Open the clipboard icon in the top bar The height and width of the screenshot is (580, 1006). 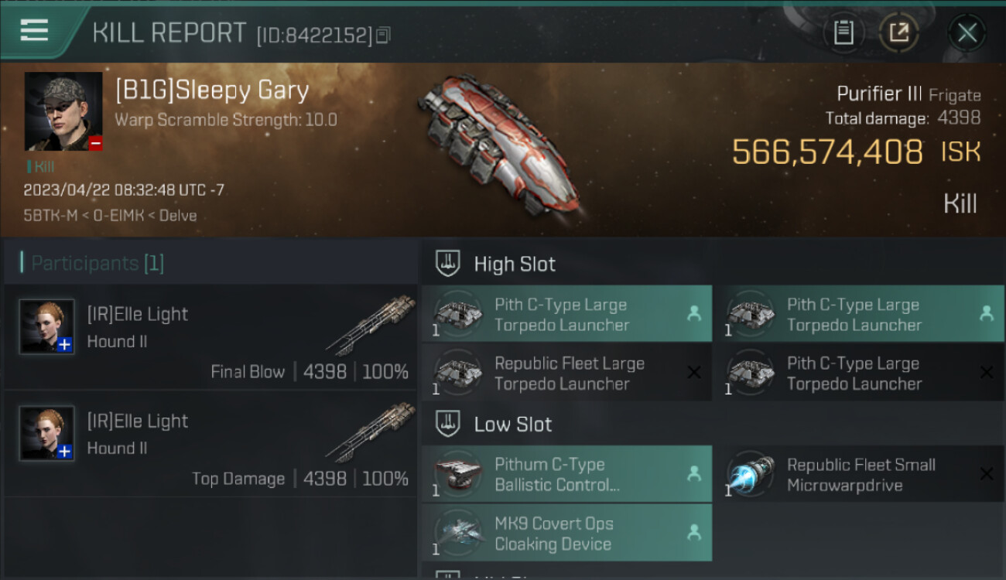[843, 32]
